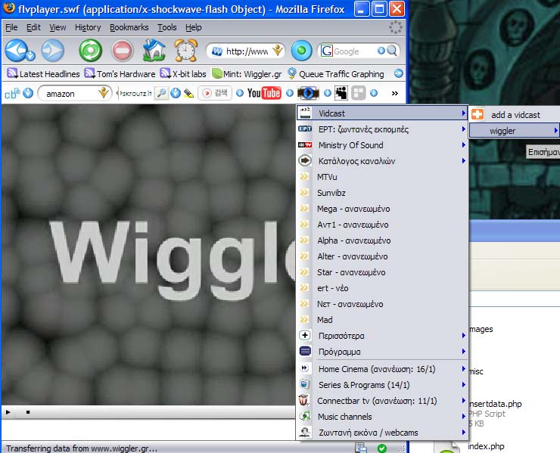Open the Connectbar tv submenu

pos(382,401)
